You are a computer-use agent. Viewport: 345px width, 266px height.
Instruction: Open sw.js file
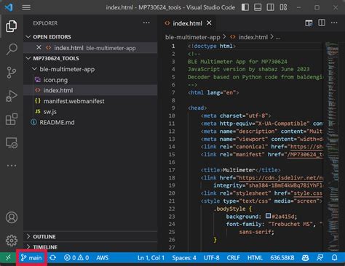coord(90,112)
